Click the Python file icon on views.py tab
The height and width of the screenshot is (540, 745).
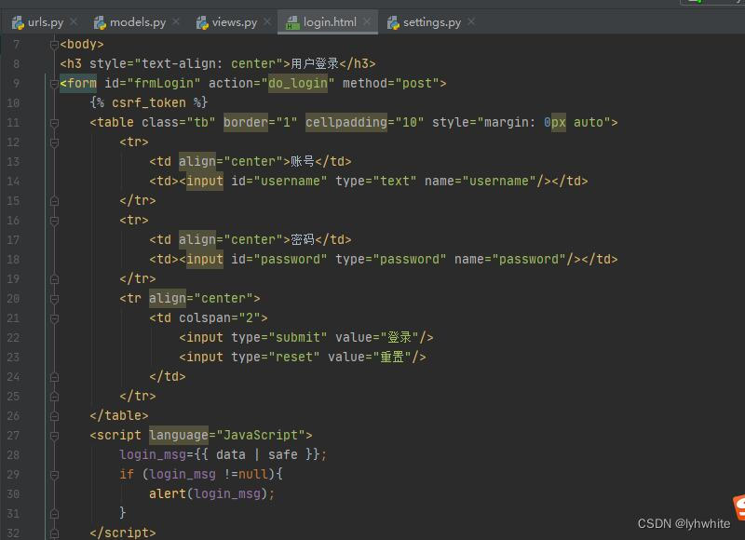[x=202, y=22]
